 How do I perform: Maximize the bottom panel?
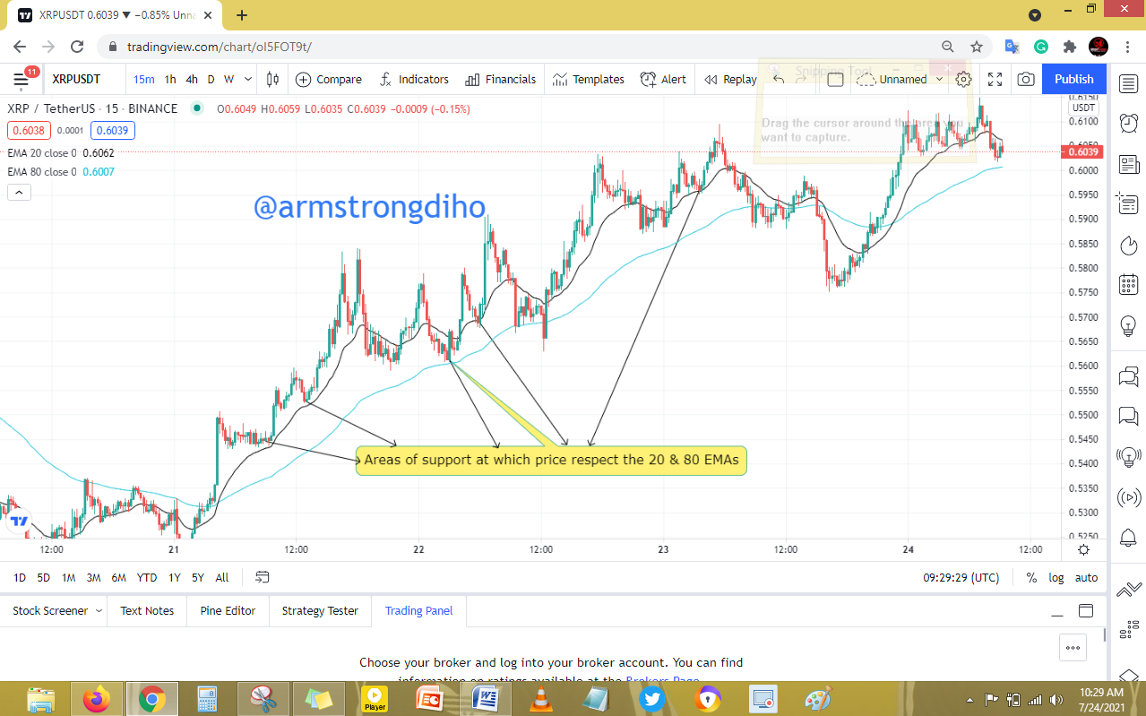(1086, 611)
